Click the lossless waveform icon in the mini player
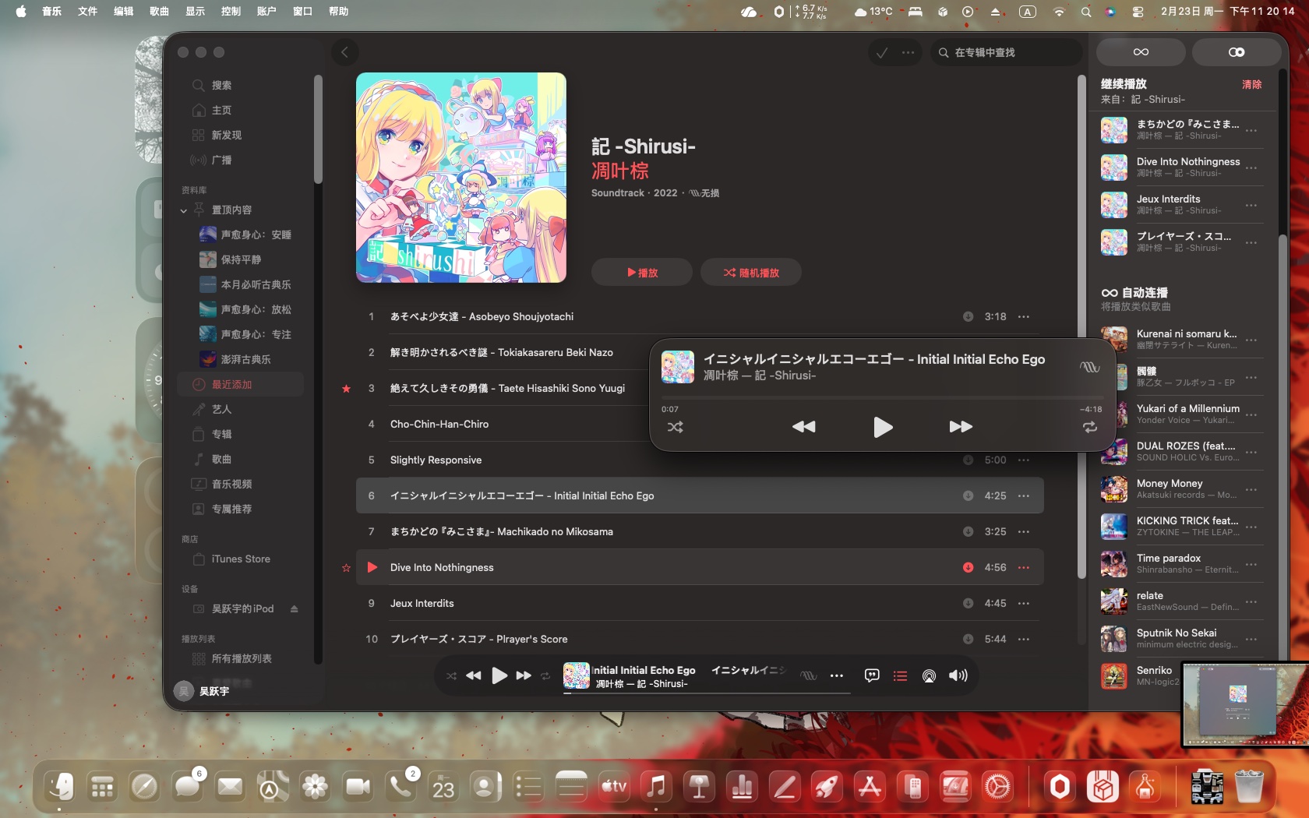The image size is (1309, 818). coord(1089,367)
